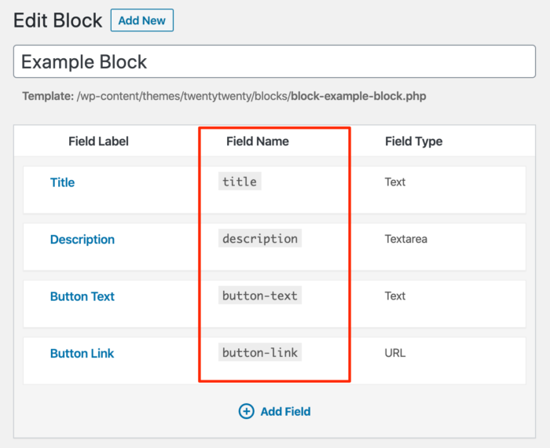Click into the Example Block title field
The width and height of the screenshot is (550, 448).
pos(274,61)
